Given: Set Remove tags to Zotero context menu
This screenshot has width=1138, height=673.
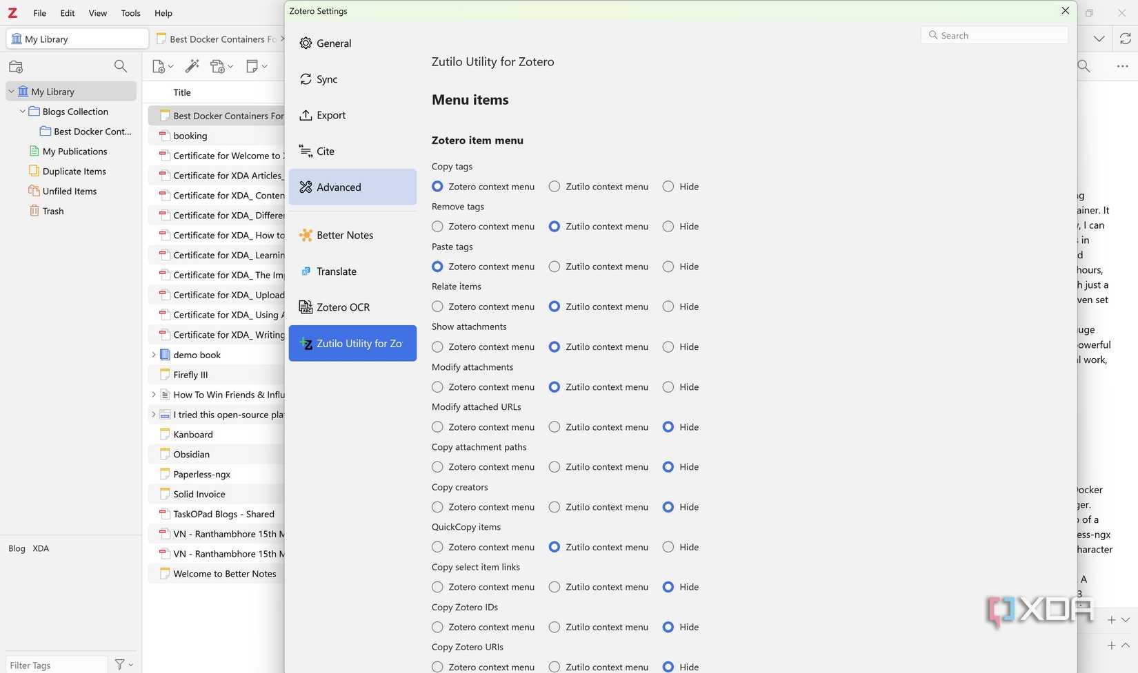Looking at the screenshot, I should tap(437, 227).
